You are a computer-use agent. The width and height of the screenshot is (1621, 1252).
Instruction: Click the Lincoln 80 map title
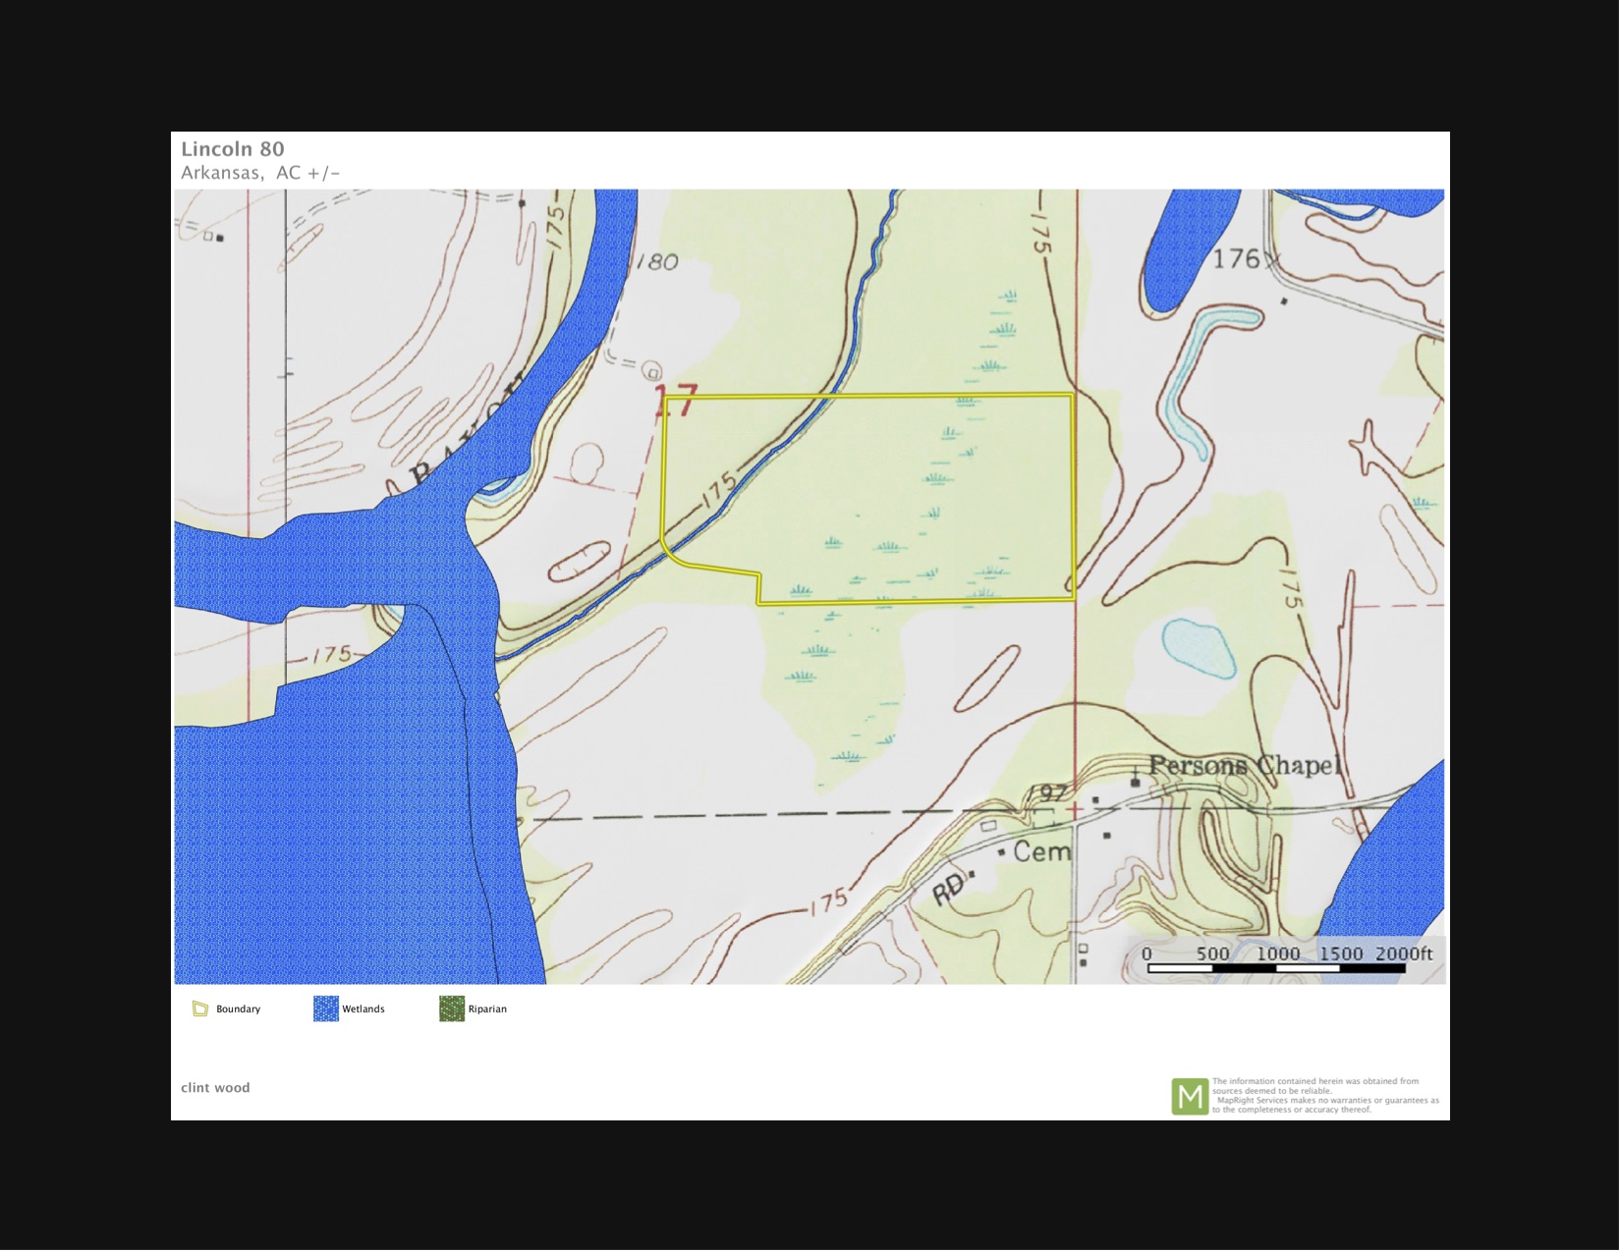click(x=233, y=149)
